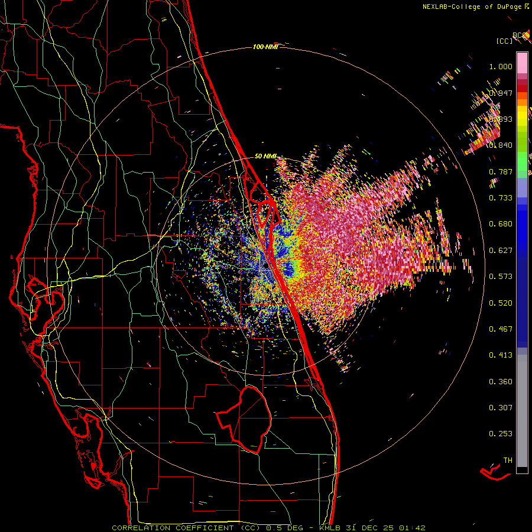Select the 0.680 scale value
532x532 pixels.
pos(501,224)
